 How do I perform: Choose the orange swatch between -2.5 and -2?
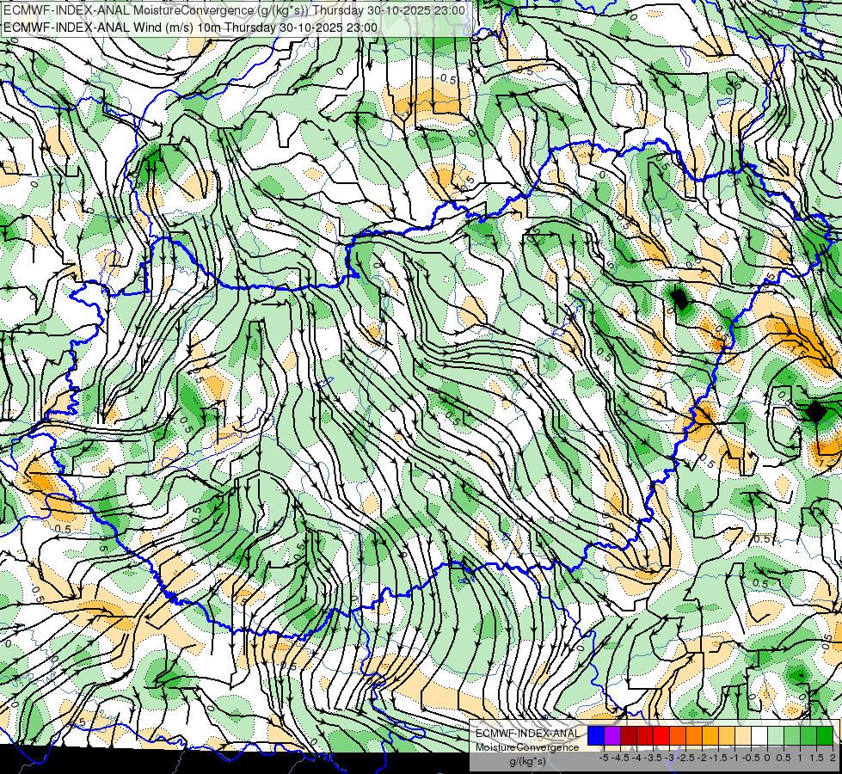(x=694, y=736)
